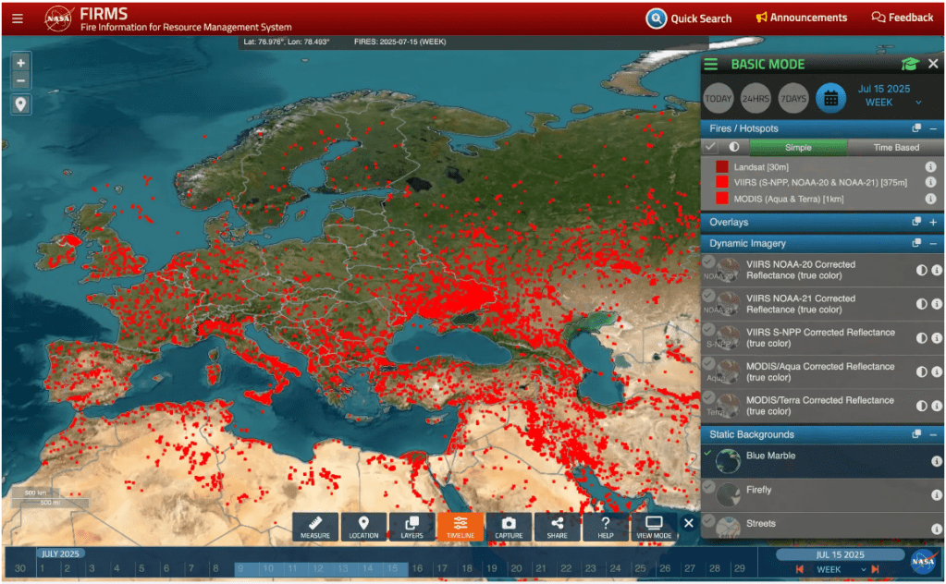Open View Mode settings
The width and height of the screenshot is (946, 584).
pos(654,527)
